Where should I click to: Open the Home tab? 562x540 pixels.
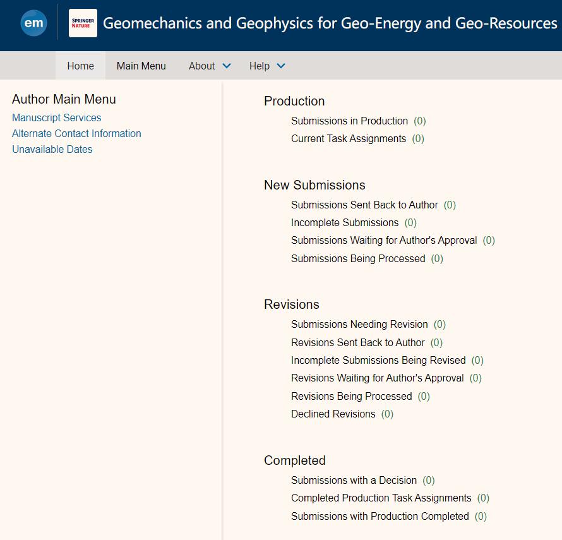click(80, 66)
